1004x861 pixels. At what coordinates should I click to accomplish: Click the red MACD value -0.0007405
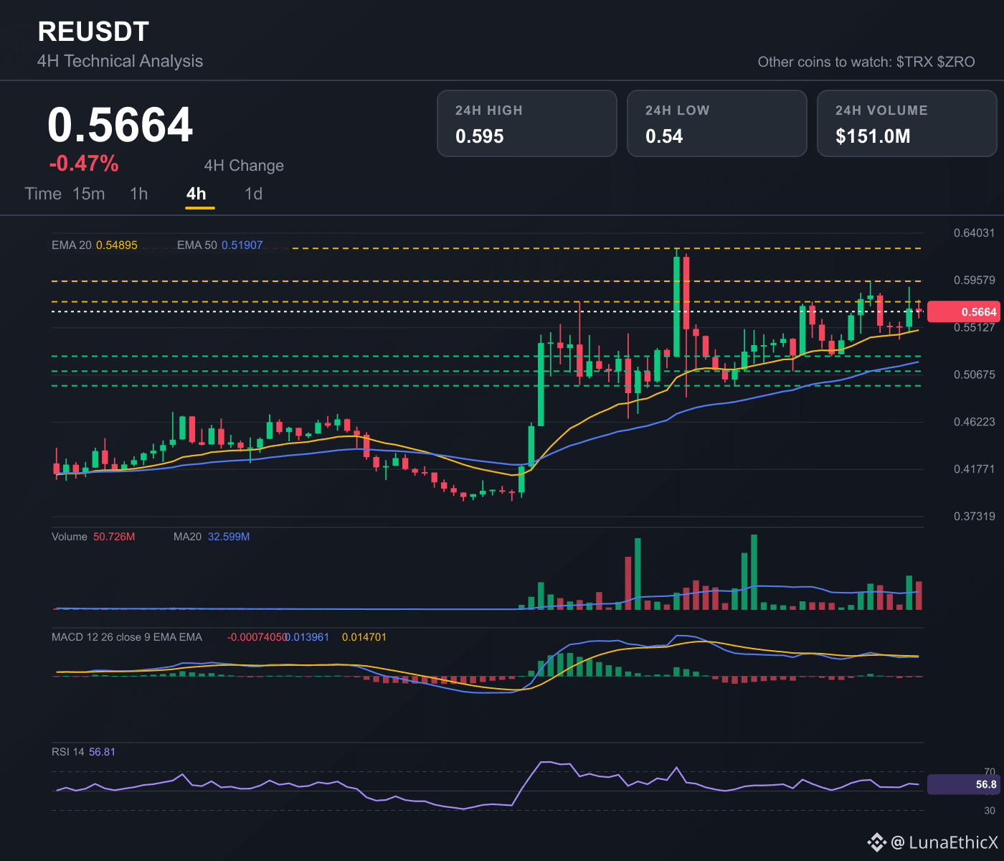256,637
